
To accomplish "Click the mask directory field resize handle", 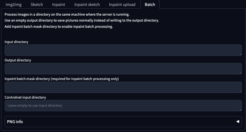I will [x=240, y=91].
